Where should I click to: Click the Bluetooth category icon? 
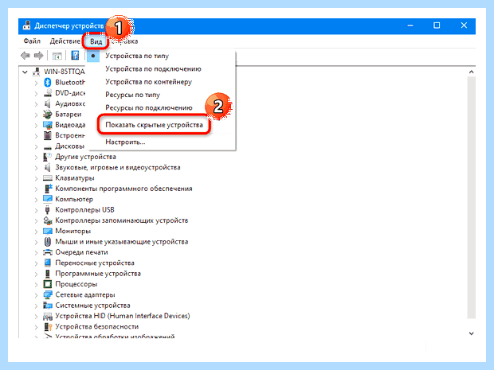tap(48, 83)
